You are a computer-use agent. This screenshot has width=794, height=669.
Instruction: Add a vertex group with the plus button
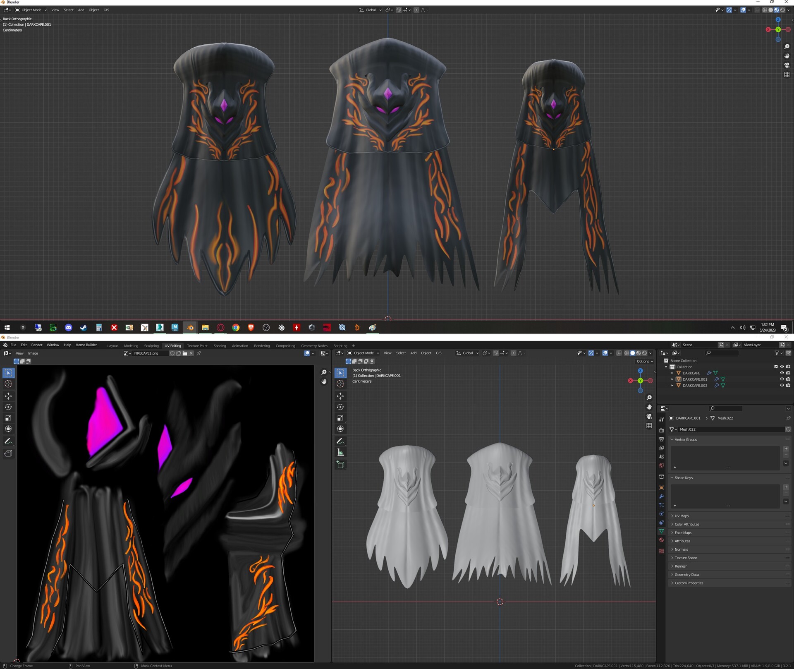[786, 449]
